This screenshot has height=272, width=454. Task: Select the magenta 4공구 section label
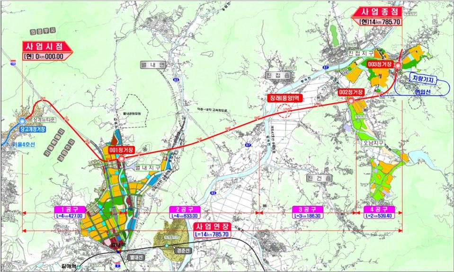click(378, 209)
